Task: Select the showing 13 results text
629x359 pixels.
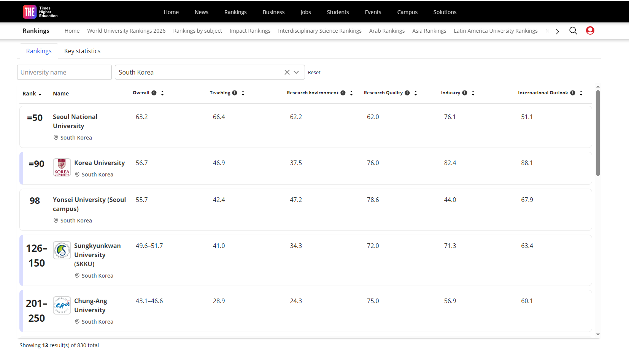Action: click(x=59, y=345)
